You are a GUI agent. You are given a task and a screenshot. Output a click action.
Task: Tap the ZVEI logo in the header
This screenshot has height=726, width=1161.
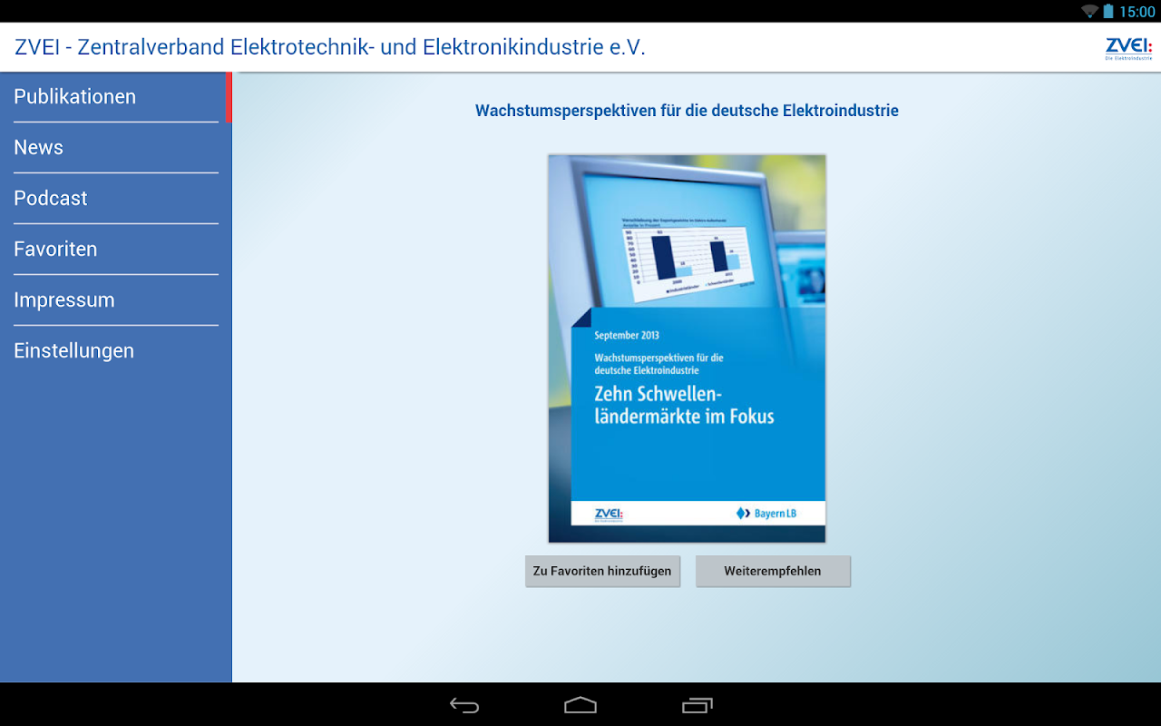[x=1128, y=48]
